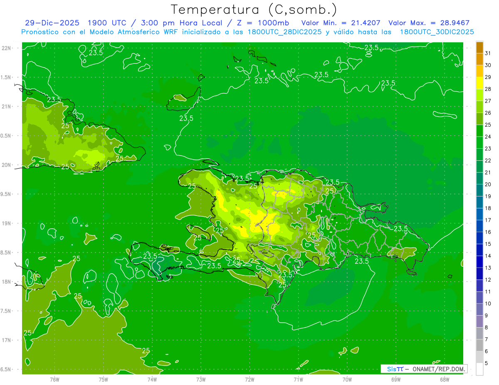Click the valid-until time '1800UTC_30DIC2025'
This screenshot has width=499, height=385.
(437, 32)
